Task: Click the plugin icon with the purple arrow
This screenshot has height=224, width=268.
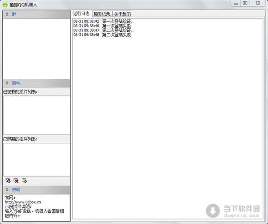Action: point(8,181)
